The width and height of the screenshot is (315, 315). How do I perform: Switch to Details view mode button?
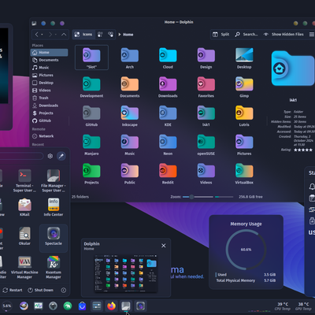pyautogui.click(x=110, y=35)
